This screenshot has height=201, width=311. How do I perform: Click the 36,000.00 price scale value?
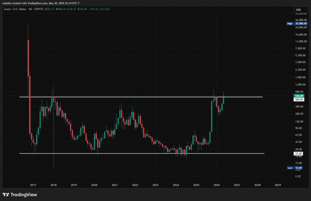pyautogui.click(x=301, y=20)
